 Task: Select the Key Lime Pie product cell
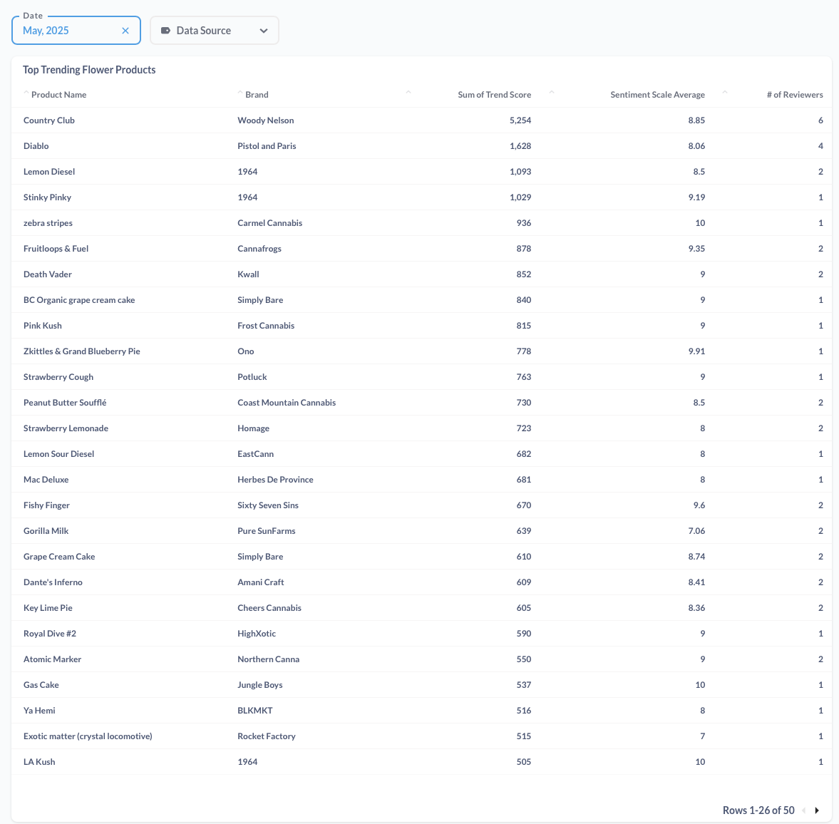point(48,608)
